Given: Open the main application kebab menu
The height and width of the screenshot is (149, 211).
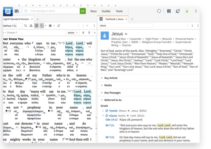Looking at the screenshot, I should pyautogui.click(x=196, y=11).
